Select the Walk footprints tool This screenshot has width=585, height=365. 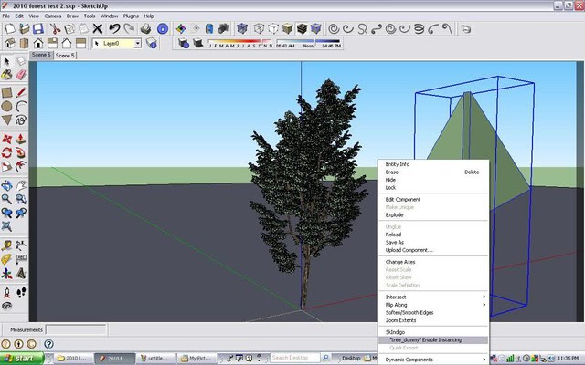21,292
